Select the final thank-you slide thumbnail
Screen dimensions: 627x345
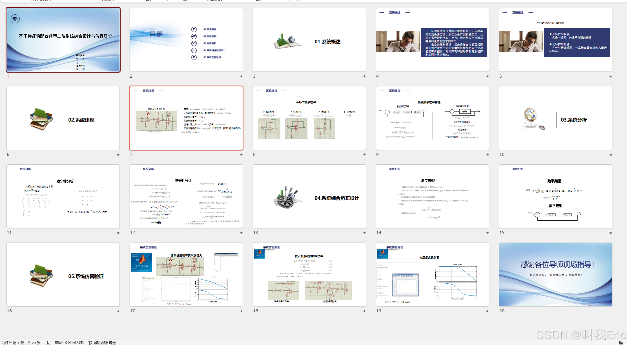(555, 274)
